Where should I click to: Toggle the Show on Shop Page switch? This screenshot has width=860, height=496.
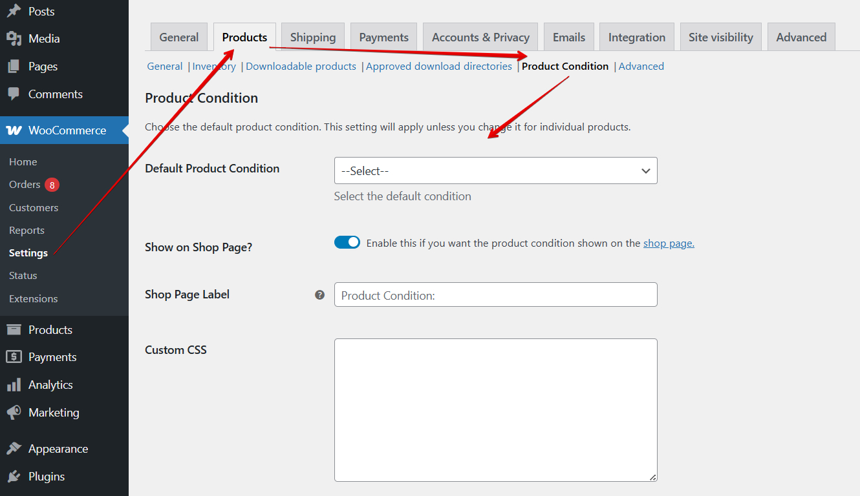(347, 243)
